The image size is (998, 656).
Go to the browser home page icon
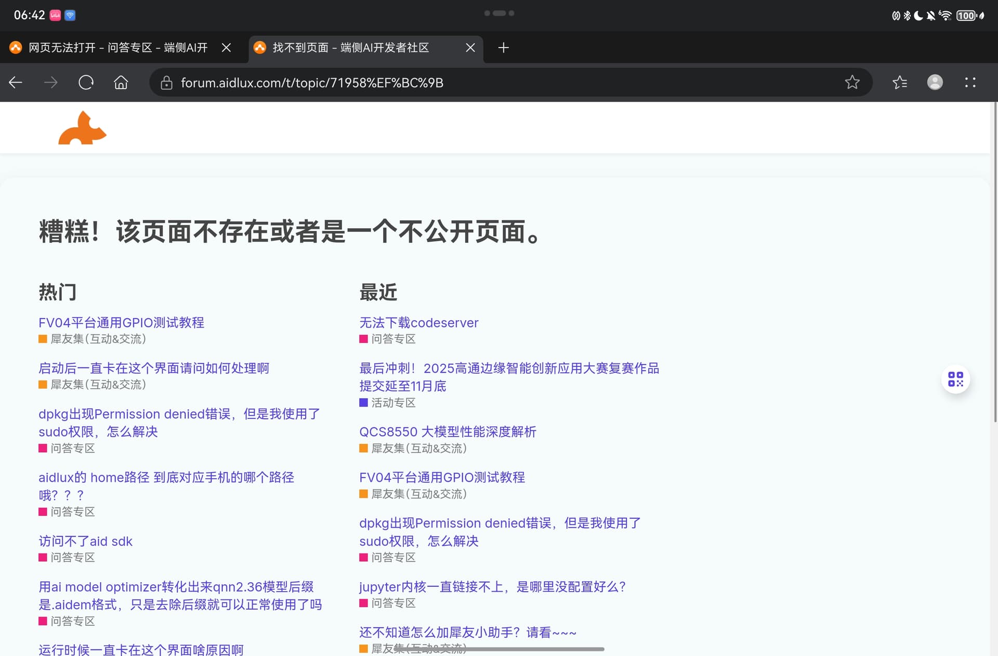[x=121, y=83]
